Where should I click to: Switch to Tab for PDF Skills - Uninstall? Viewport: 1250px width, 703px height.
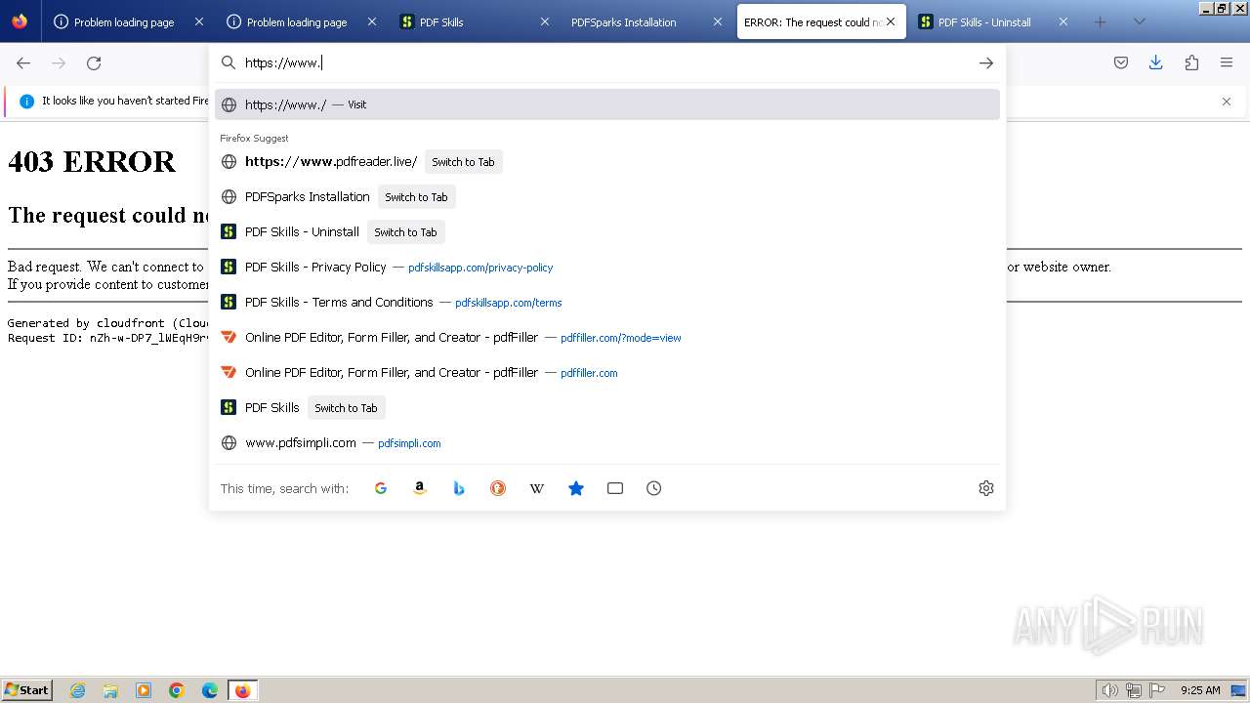[405, 232]
